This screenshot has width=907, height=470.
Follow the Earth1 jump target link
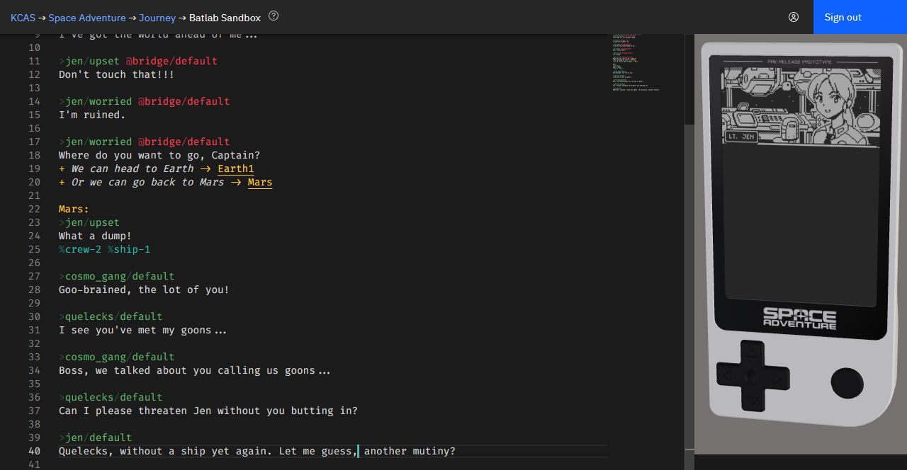(x=235, y=169)
